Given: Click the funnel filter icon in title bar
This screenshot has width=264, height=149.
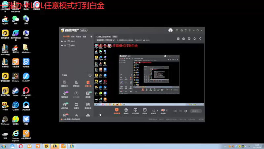Looking at the screenshot, I should click(185, 30).
